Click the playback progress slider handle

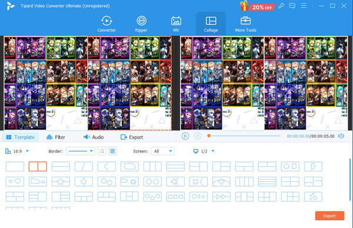point(209,136)
